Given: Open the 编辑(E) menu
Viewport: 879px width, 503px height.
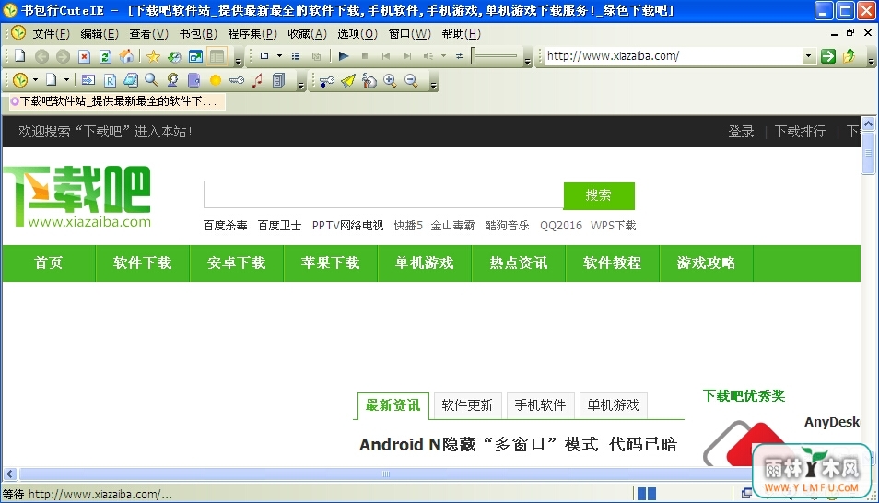Looking at the screenshot, I should [100, 34].
